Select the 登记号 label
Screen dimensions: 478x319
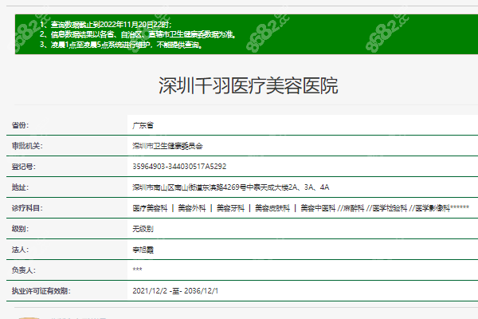coord(23,167)
